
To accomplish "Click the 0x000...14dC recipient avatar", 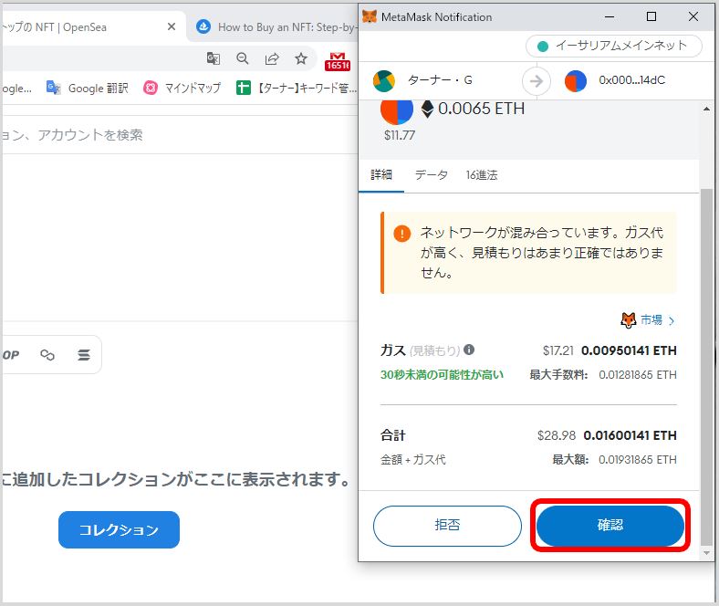I will (576, 80).
